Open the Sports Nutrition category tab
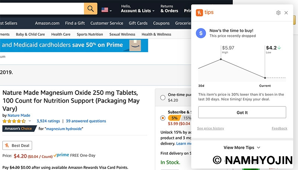 pyautogui.click(x=90, y=34)
